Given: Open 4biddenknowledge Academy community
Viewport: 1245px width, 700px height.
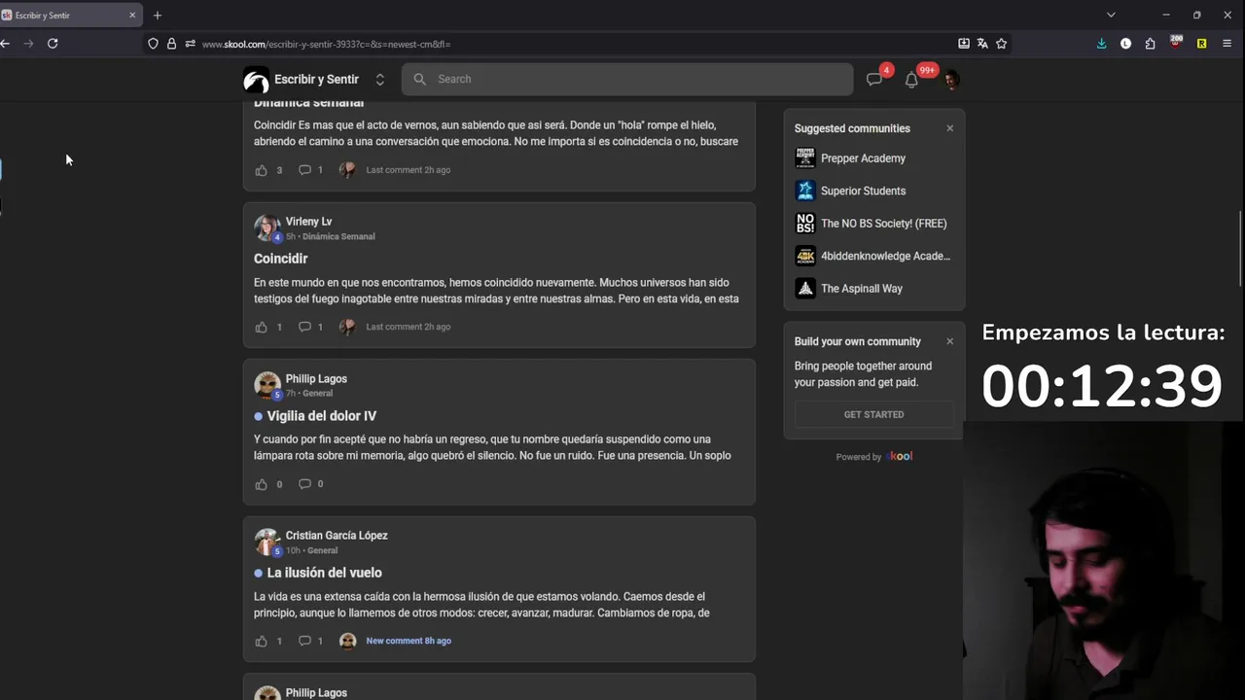Looking at the screenshot, I should tap(885, 256).
